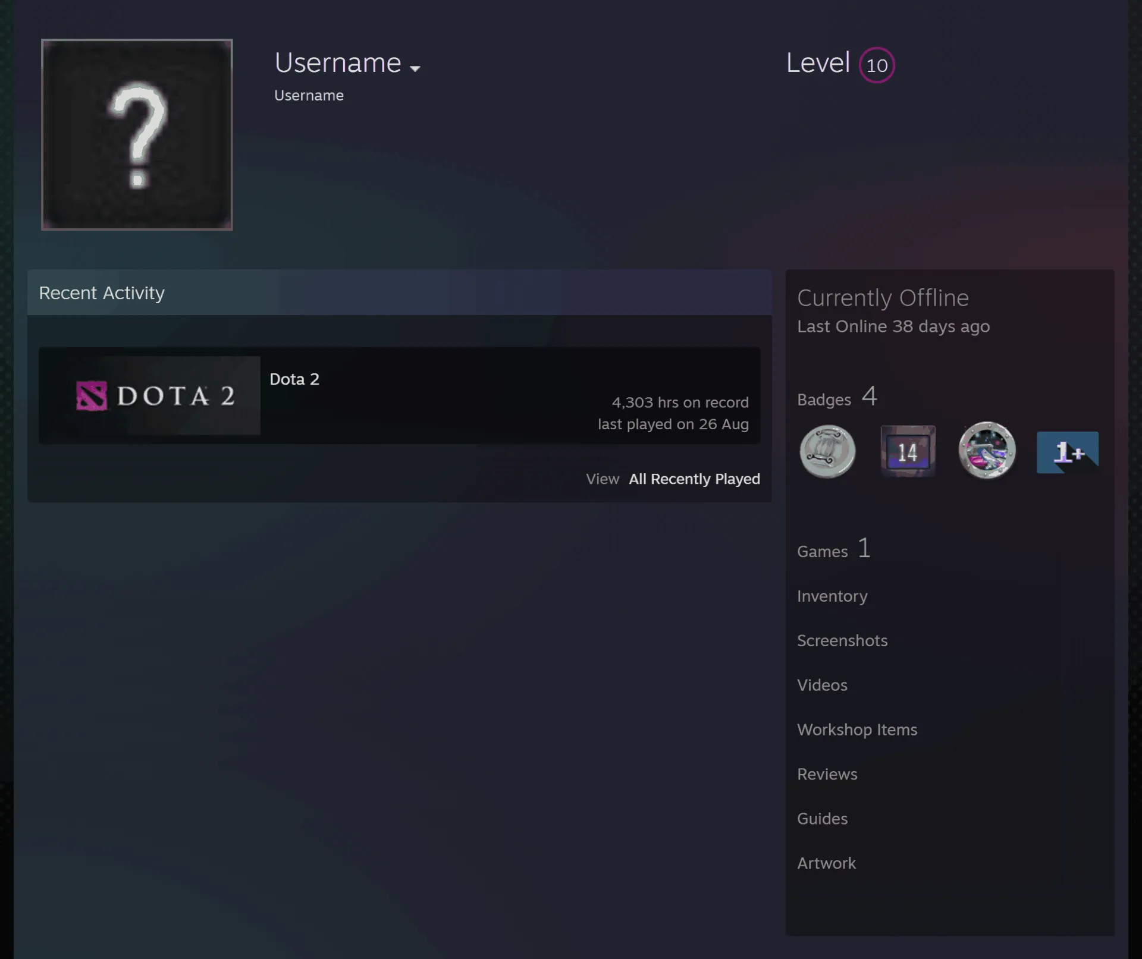The image size is (1142, 959).
Task: Open the Reviews link
Action: coord(827,774)
